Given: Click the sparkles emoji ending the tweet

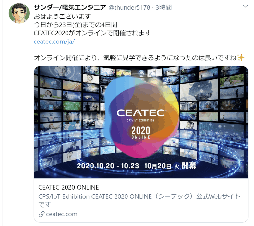Looking at the screenshot, I should click(241, 58).
